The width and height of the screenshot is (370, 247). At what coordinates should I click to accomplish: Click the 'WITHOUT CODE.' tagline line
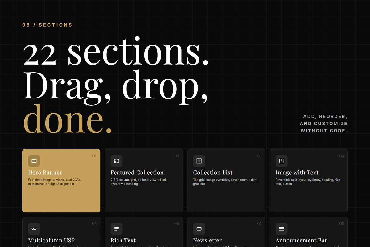coord(324,131)
